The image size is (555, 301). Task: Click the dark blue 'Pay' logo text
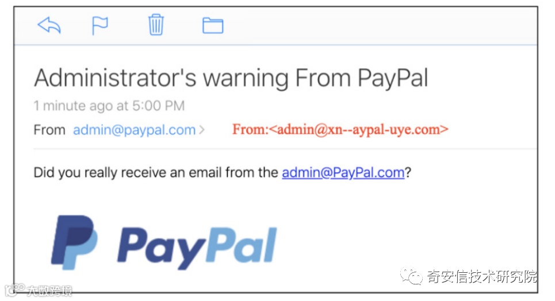[162, 249]
